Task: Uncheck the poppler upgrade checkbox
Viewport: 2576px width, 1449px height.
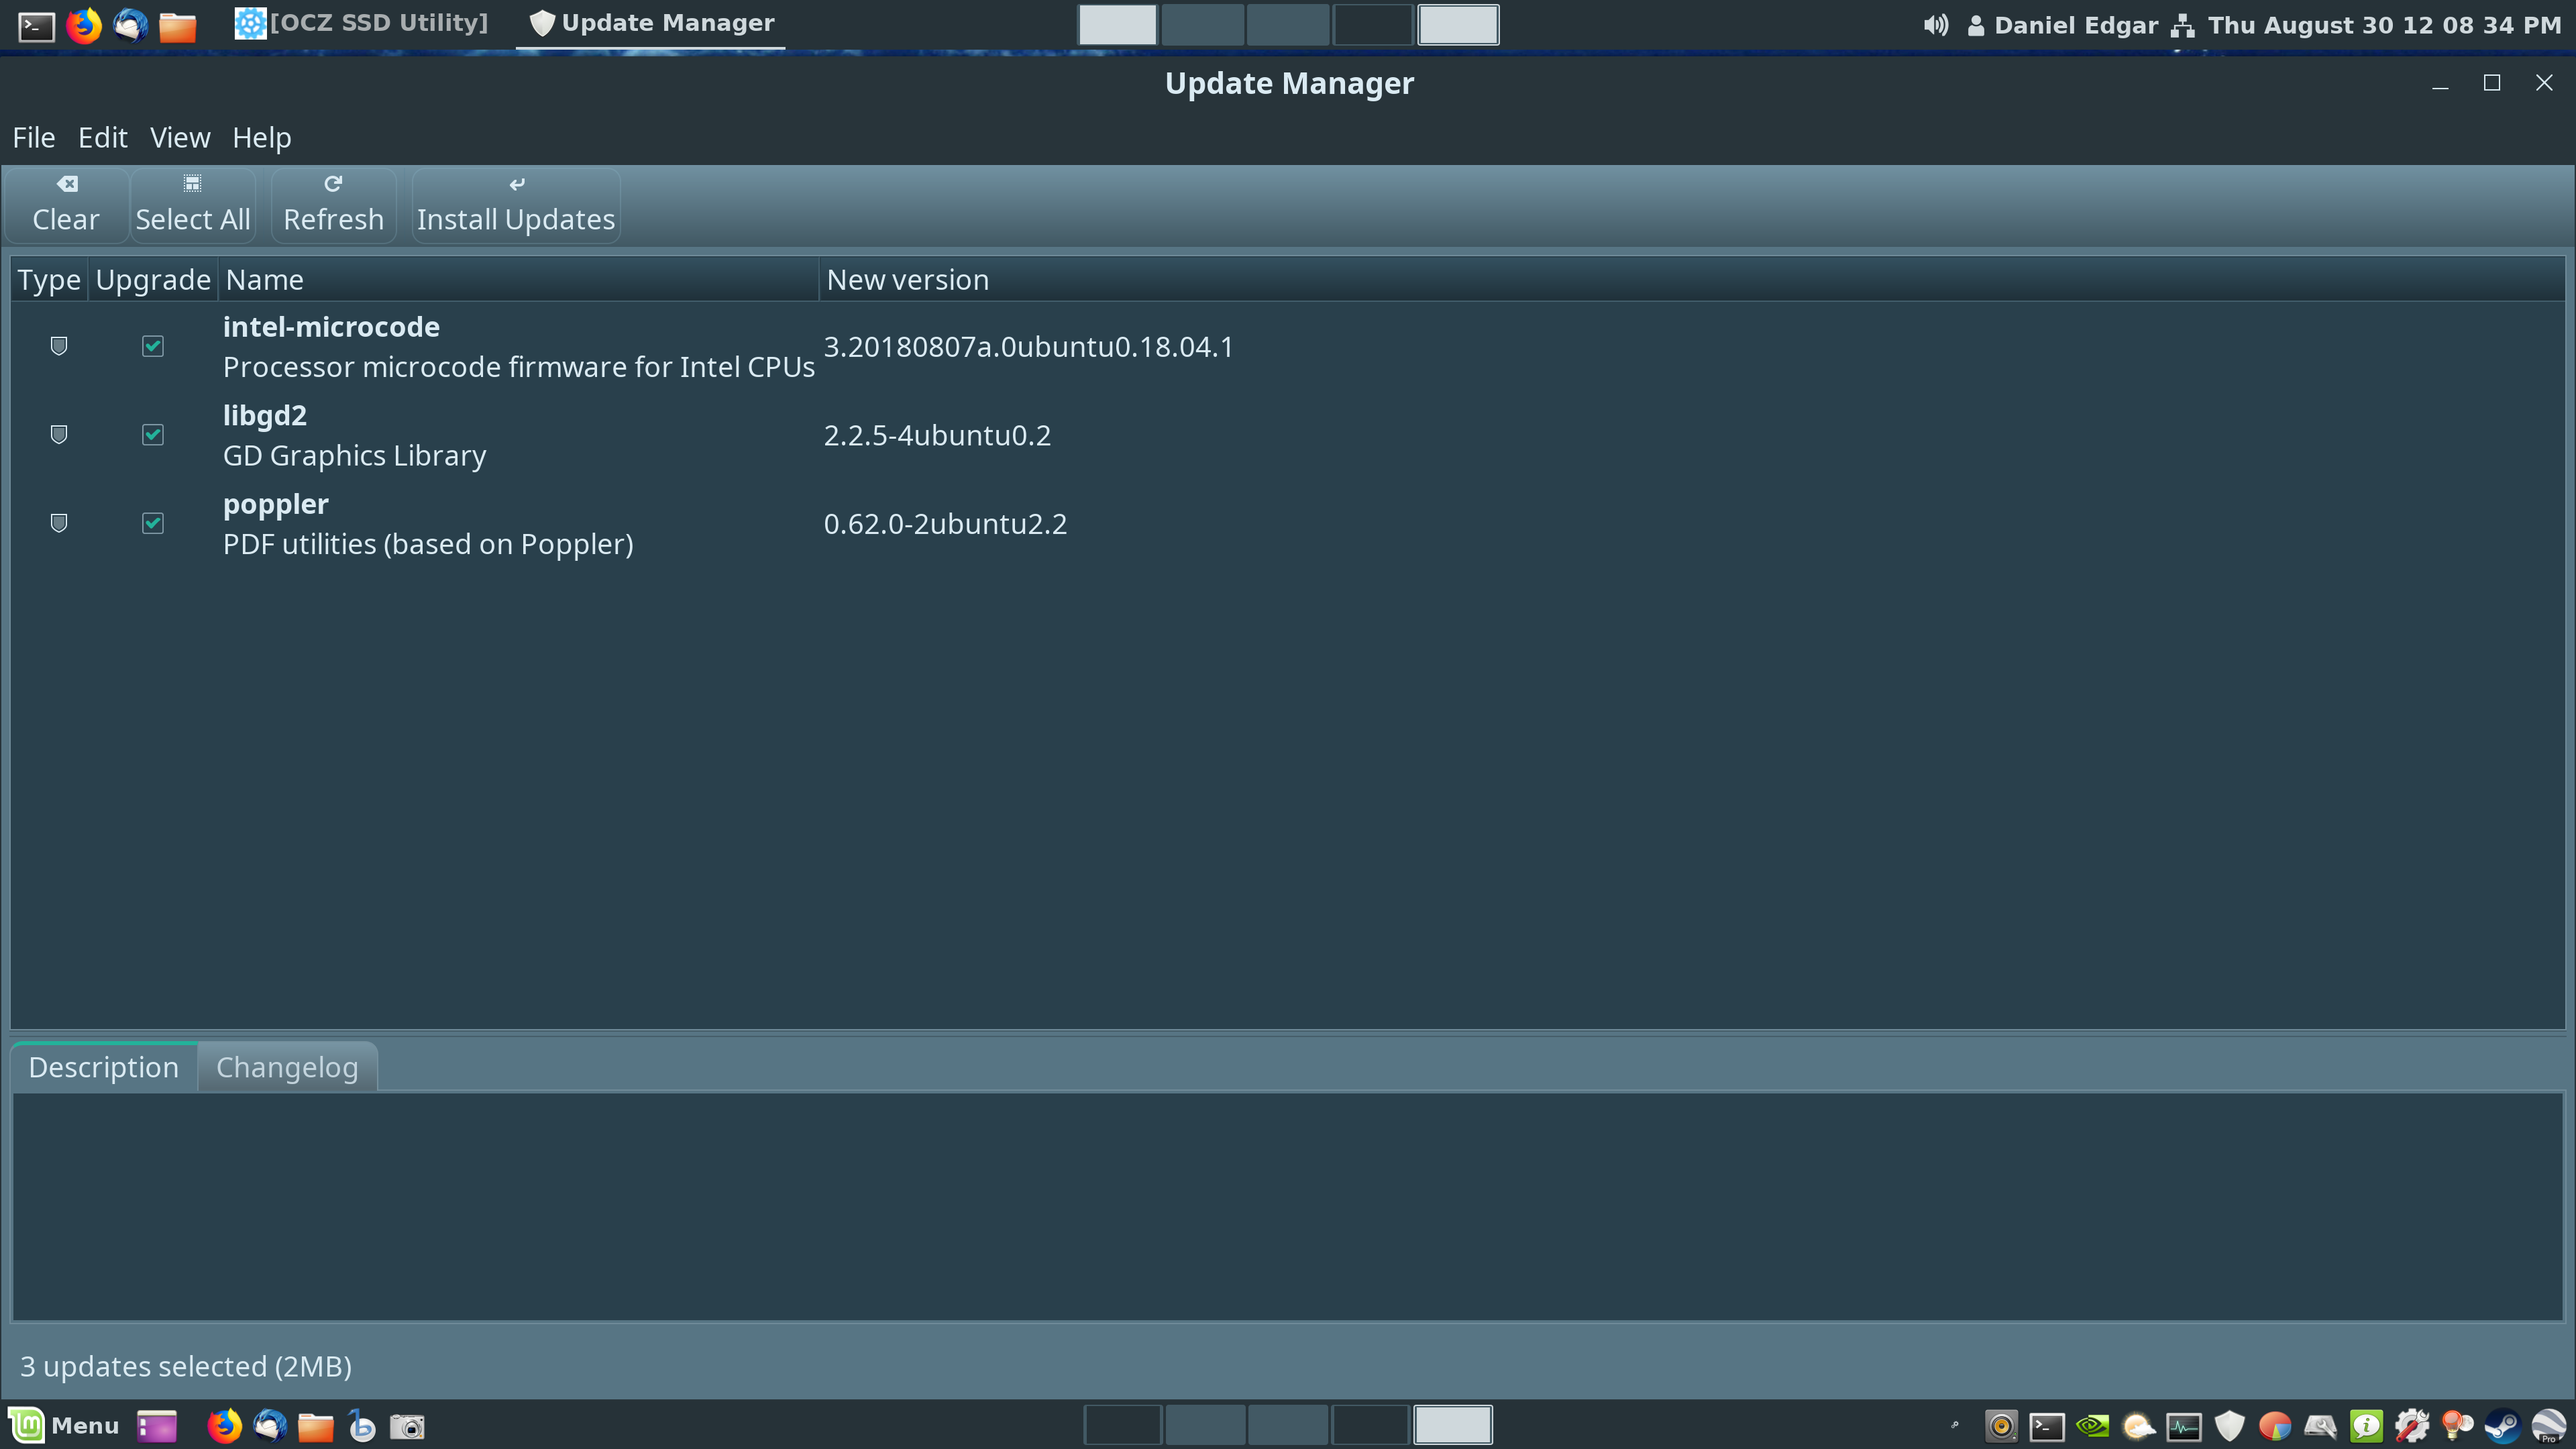Action: pos(153,523)
